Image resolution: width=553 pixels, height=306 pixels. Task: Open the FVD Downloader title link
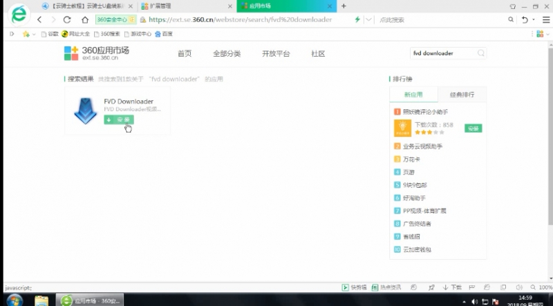(x=129, y=101)
